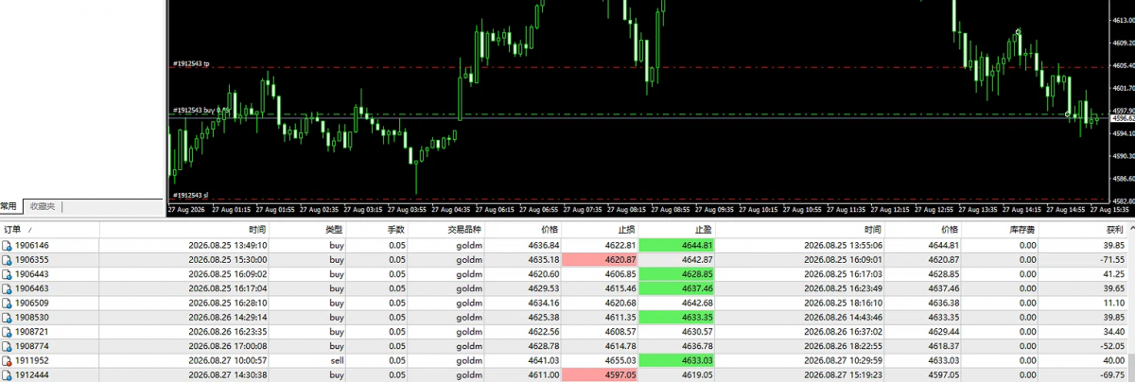This screenshot has width=1135, height=382.
Task: Click the sell order icon beside 1911952
Action: pos(8,360)
